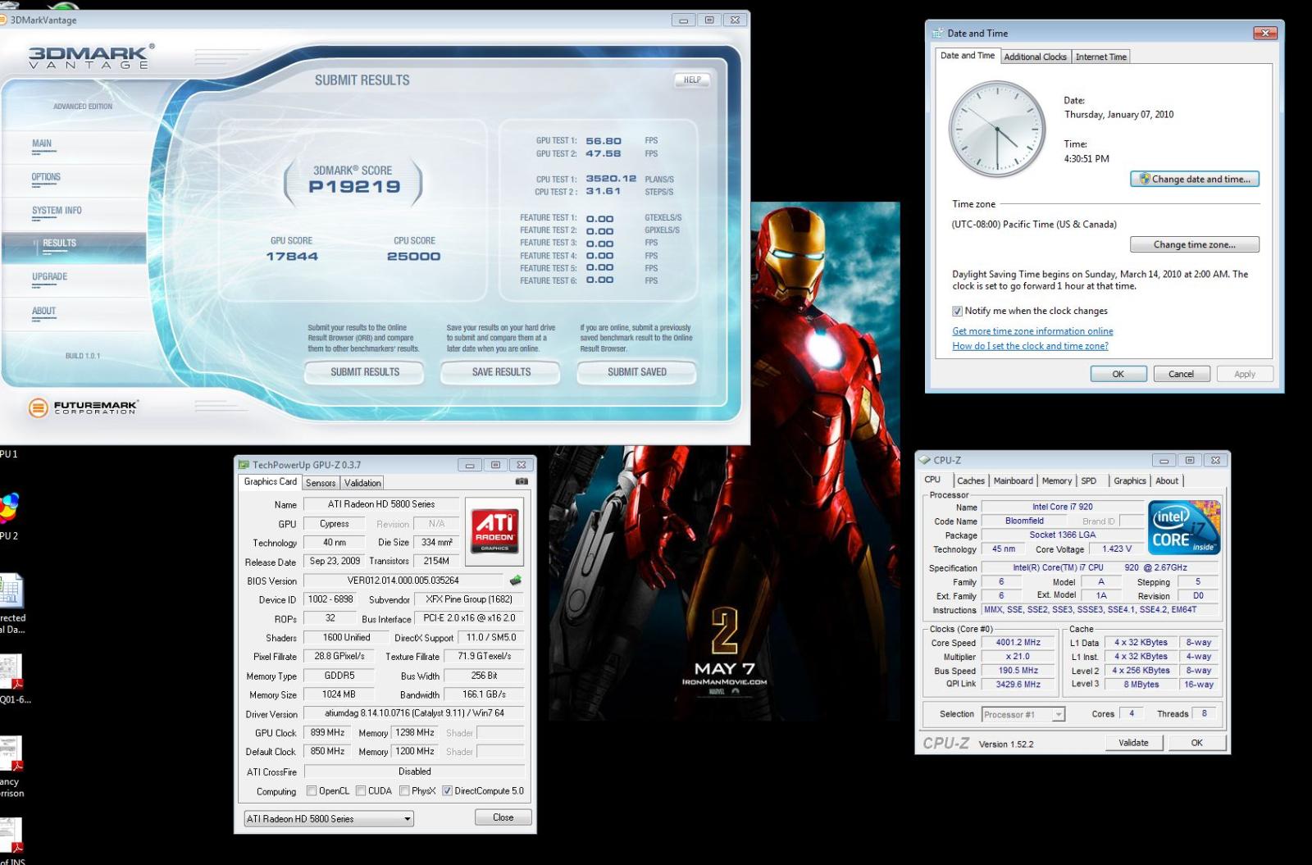Click the PDF desktop icon labeled Q01-6
Viewport: 1312px width, 865px height.
[11, 672]
